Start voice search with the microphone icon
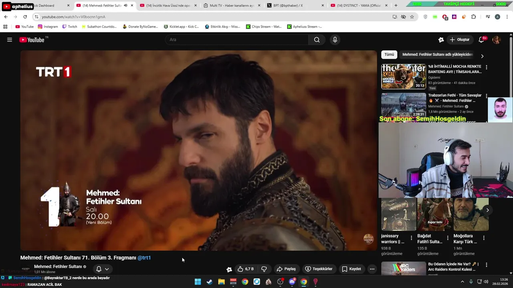The width and height of the screenshot is (513, 288). 335,40
